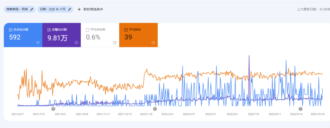
Task: Enable the 平均点击率 checkbox
Action: click(x=87, y=30)
